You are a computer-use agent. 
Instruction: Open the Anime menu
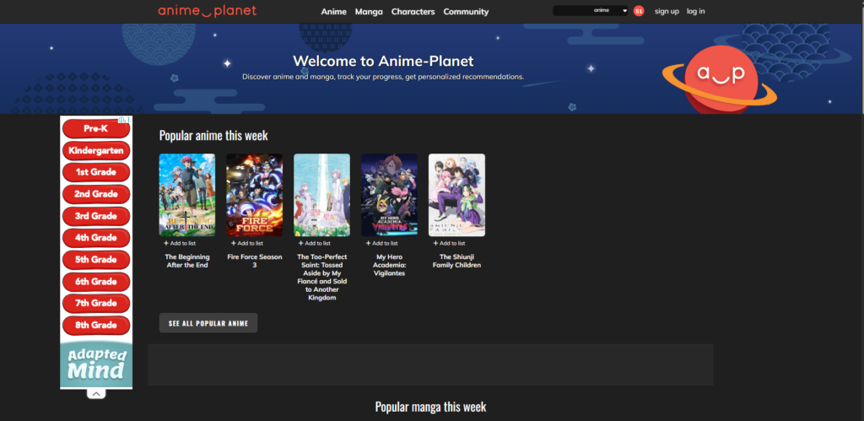334,12
